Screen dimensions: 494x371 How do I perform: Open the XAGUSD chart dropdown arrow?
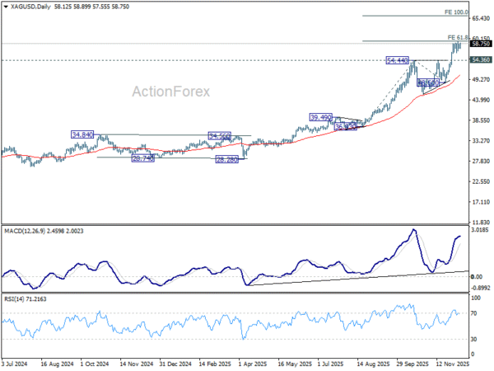tap(6, 7)
